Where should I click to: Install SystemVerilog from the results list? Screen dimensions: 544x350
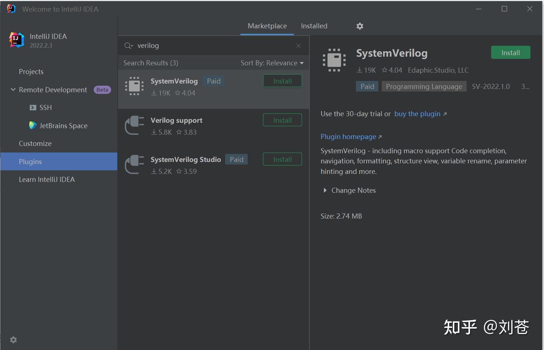pyautogui.click(x=283, y=81)
